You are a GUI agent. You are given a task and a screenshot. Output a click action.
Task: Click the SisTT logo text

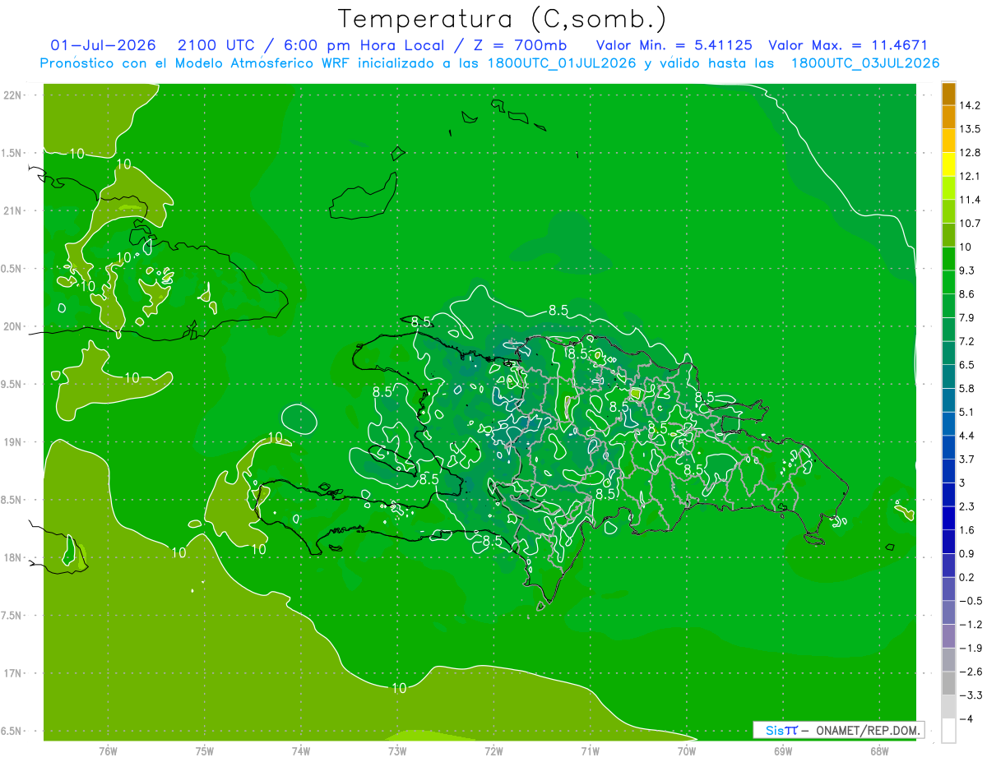[781, 730]
